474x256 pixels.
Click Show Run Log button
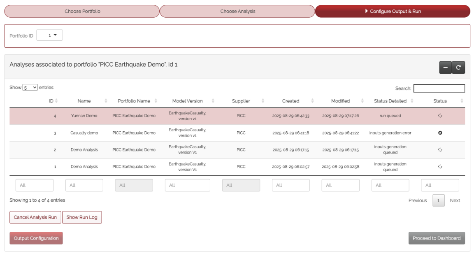(82, 217)
